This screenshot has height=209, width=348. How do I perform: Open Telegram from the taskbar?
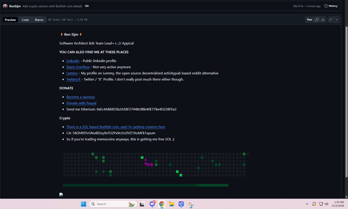pos(181,204)
